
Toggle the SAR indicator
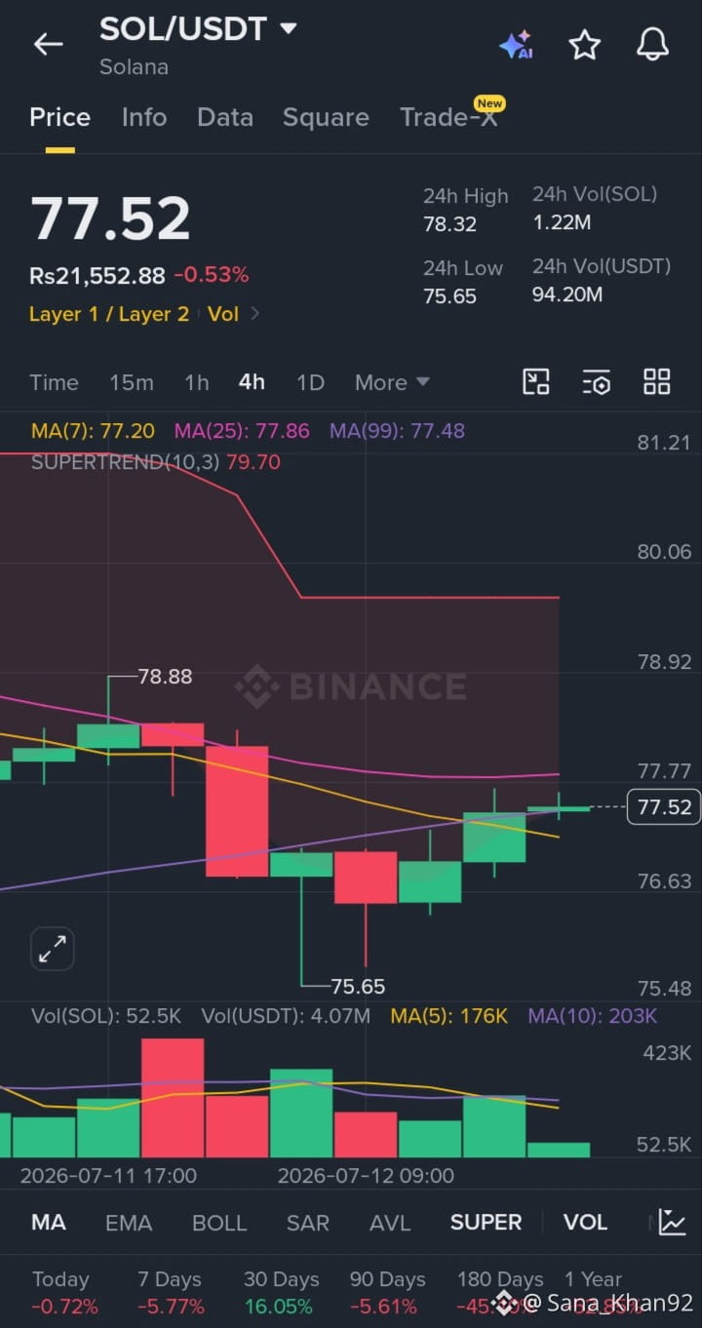[x=307, y=1223]
